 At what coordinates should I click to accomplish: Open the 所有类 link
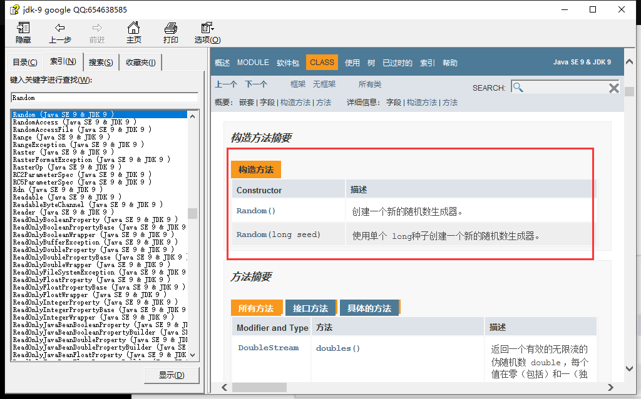click(x=369, y=84)
